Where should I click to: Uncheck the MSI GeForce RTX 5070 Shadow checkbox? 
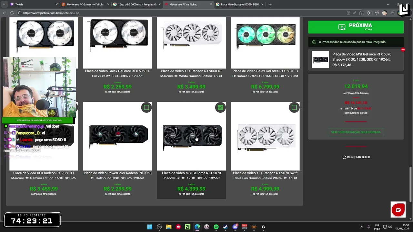220,107
